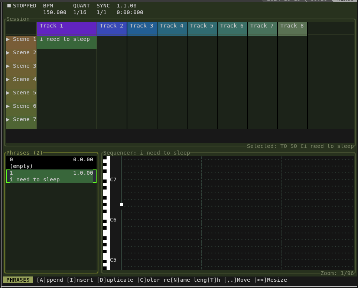Click the Session panel title
Viewport: 358px width, 288px height.
pyautogui.click(x=18, y=19)
